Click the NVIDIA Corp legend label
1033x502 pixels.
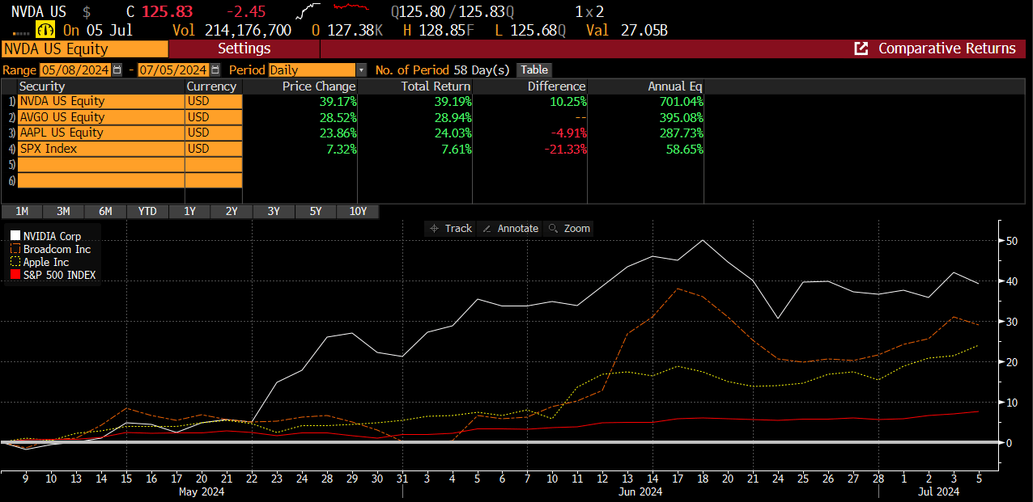[52, 236]
